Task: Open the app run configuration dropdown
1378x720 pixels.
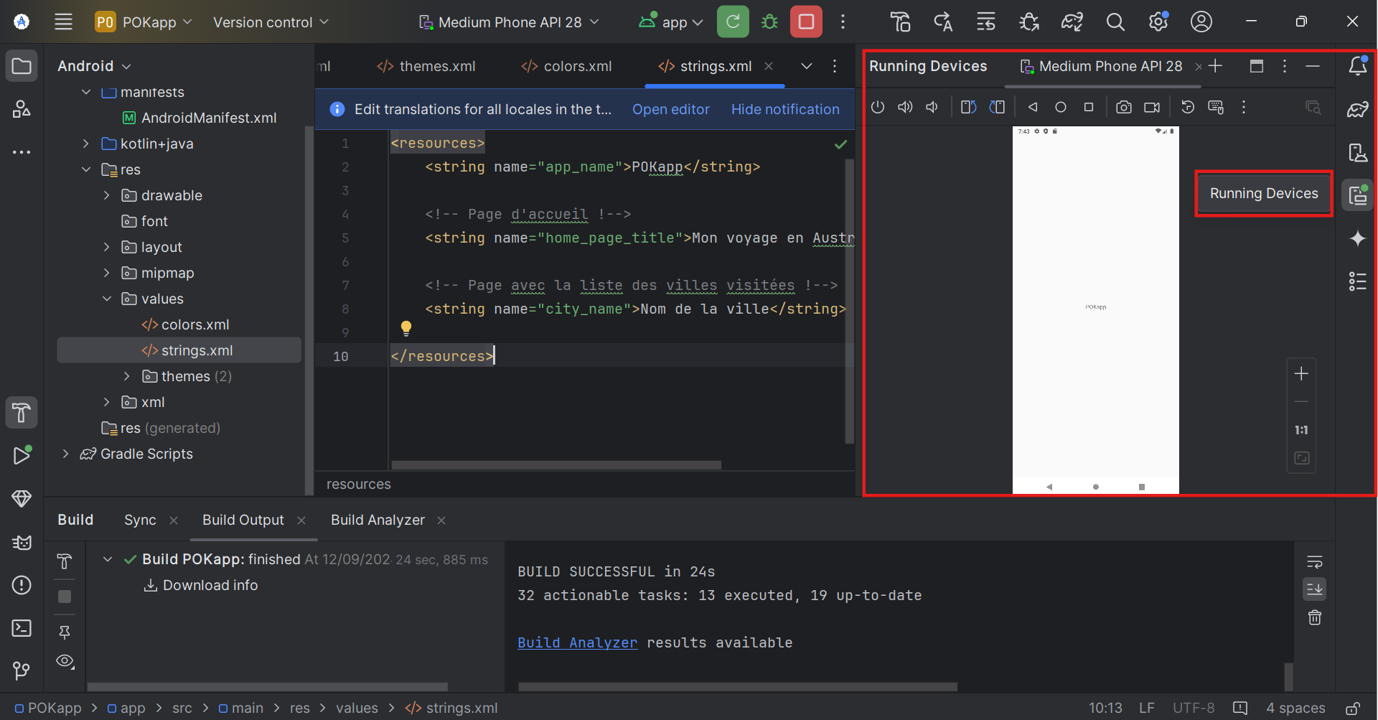Action: click(x=670, y=22)
